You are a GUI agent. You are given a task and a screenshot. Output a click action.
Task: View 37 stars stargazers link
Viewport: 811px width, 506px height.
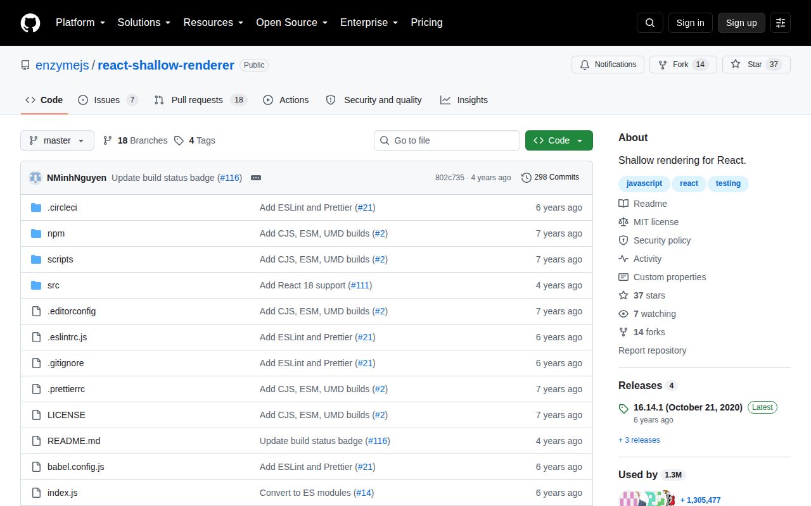coord(642,295)
